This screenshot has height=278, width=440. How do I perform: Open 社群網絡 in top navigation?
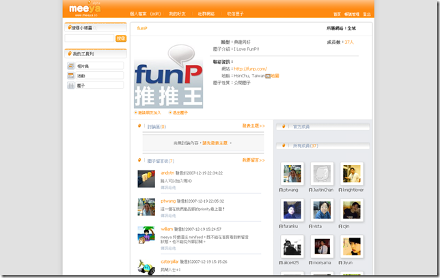click(206, 14)
